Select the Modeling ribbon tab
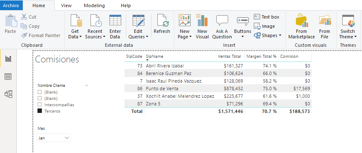362x153 pixels. [x=94, y=5]
